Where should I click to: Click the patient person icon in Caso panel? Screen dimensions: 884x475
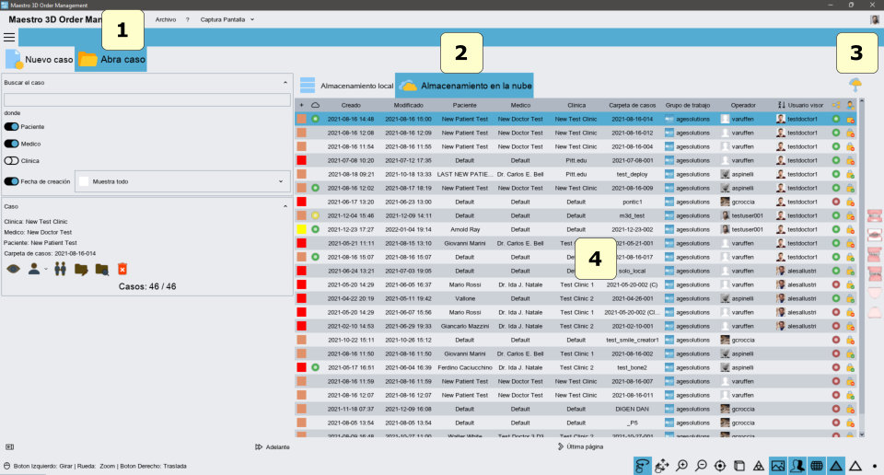pyautogui.click(x=34, y=269)
